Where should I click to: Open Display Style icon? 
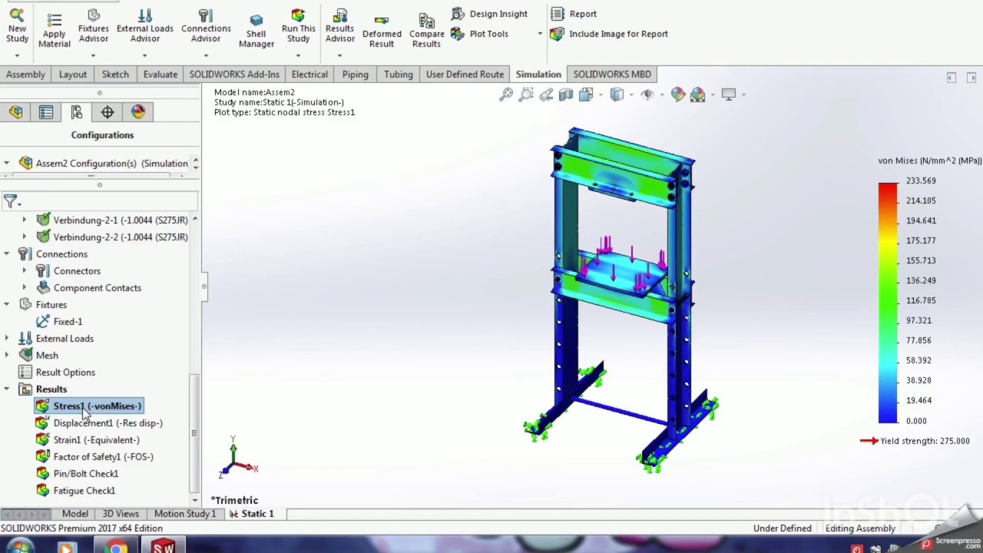(x=617, y=94)
